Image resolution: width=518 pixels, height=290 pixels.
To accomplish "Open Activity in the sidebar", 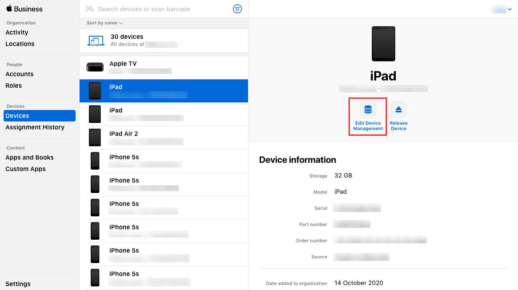I will coord(17,32).
